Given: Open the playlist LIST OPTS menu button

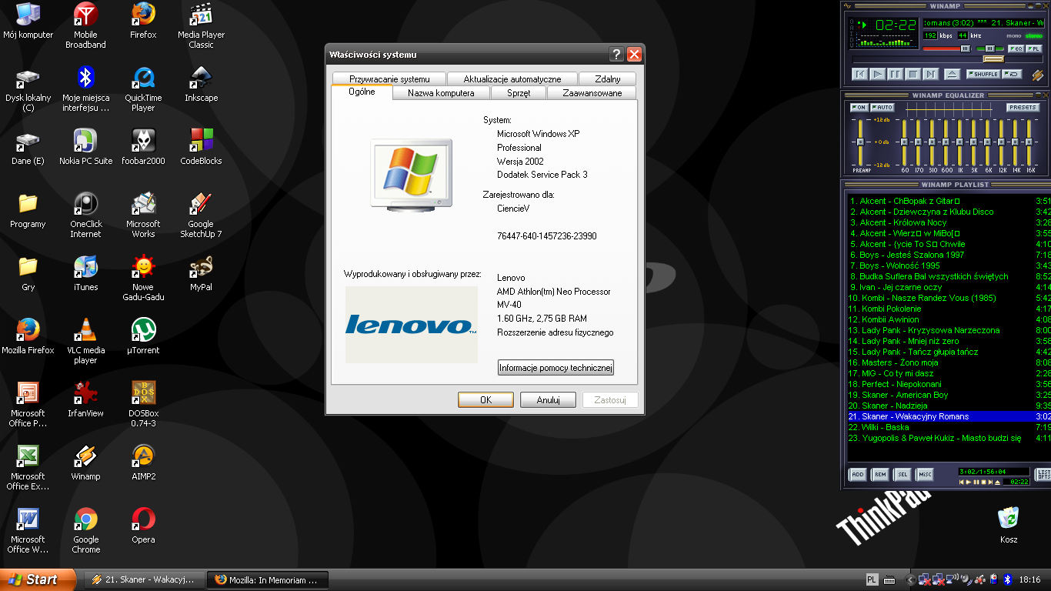Looking at the screenshot, I should tap(1043, 475).
